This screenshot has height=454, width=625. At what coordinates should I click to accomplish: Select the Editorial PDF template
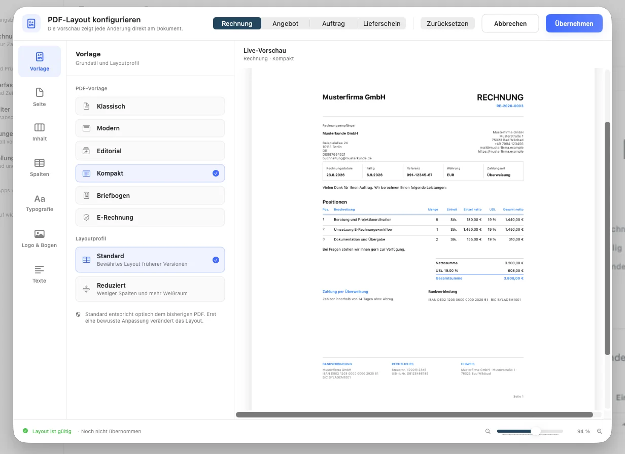[x=150, y=151]
